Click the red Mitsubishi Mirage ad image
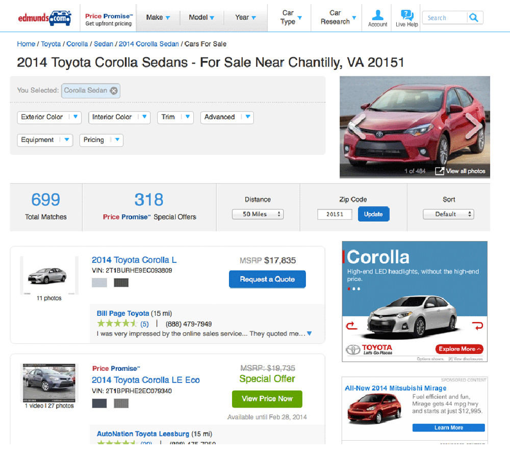This screenshot has width=510, height=457. point(374,408)
